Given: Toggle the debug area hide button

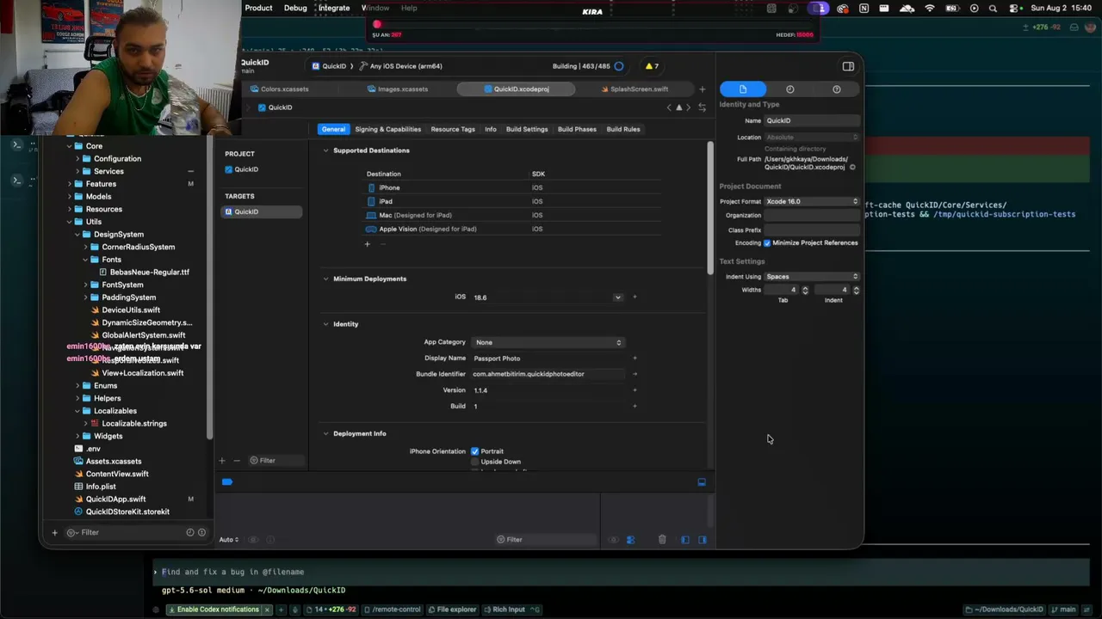Looking at the screenshot, I should [702, 482].
